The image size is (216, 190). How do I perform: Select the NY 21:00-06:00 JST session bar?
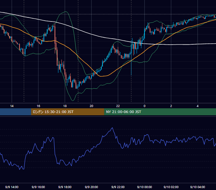point(160,112)
